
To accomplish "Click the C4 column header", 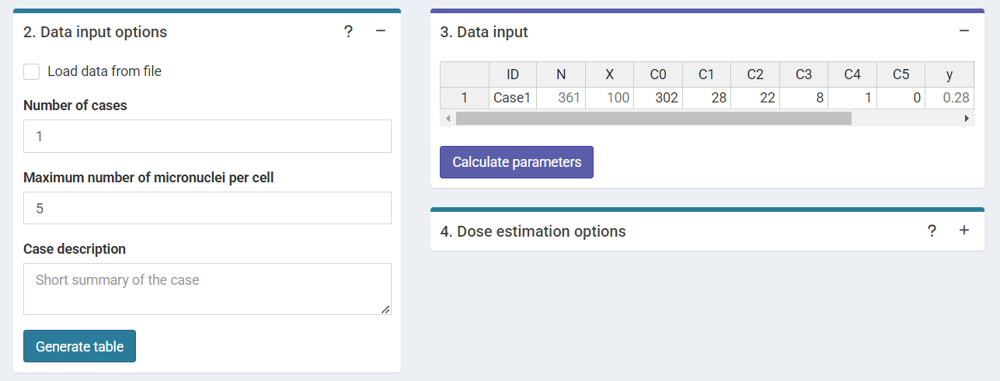I will click(852, 74).
